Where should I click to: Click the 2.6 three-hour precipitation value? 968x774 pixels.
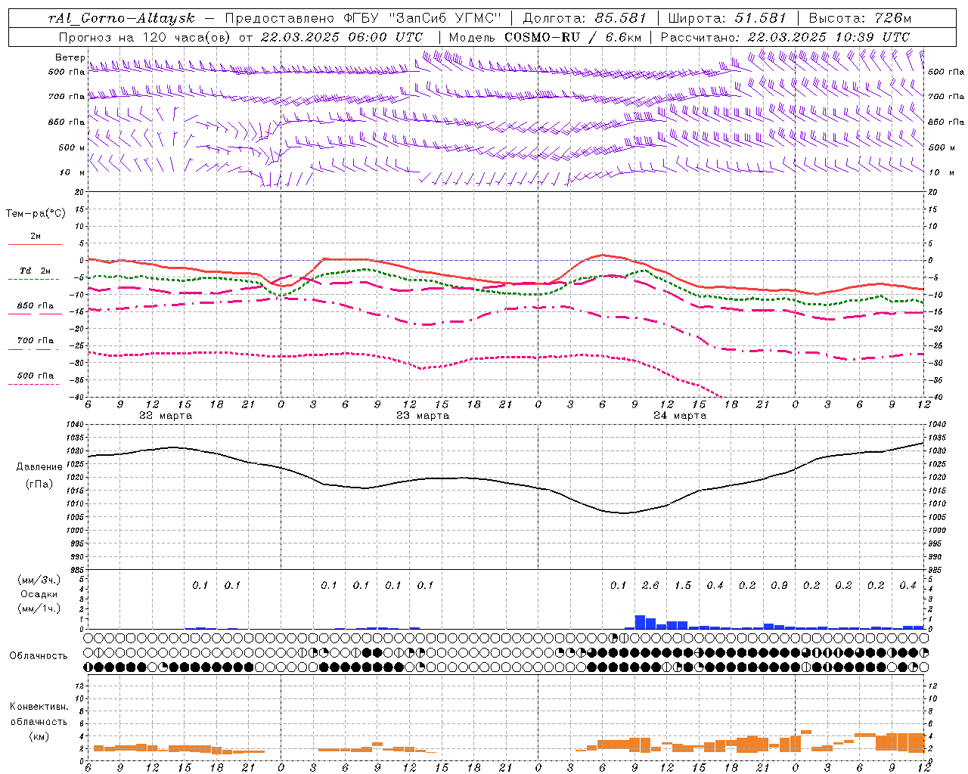click(x=650, y=585)
